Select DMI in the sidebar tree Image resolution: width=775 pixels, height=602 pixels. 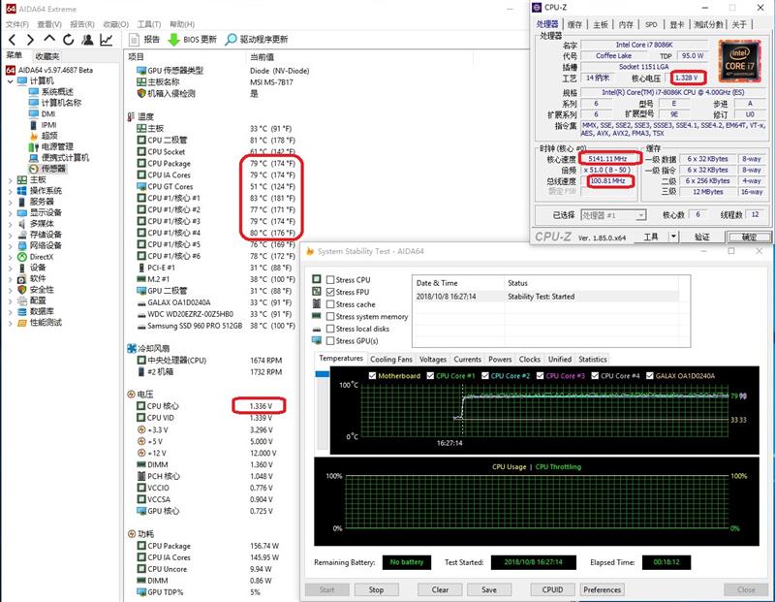42,113
